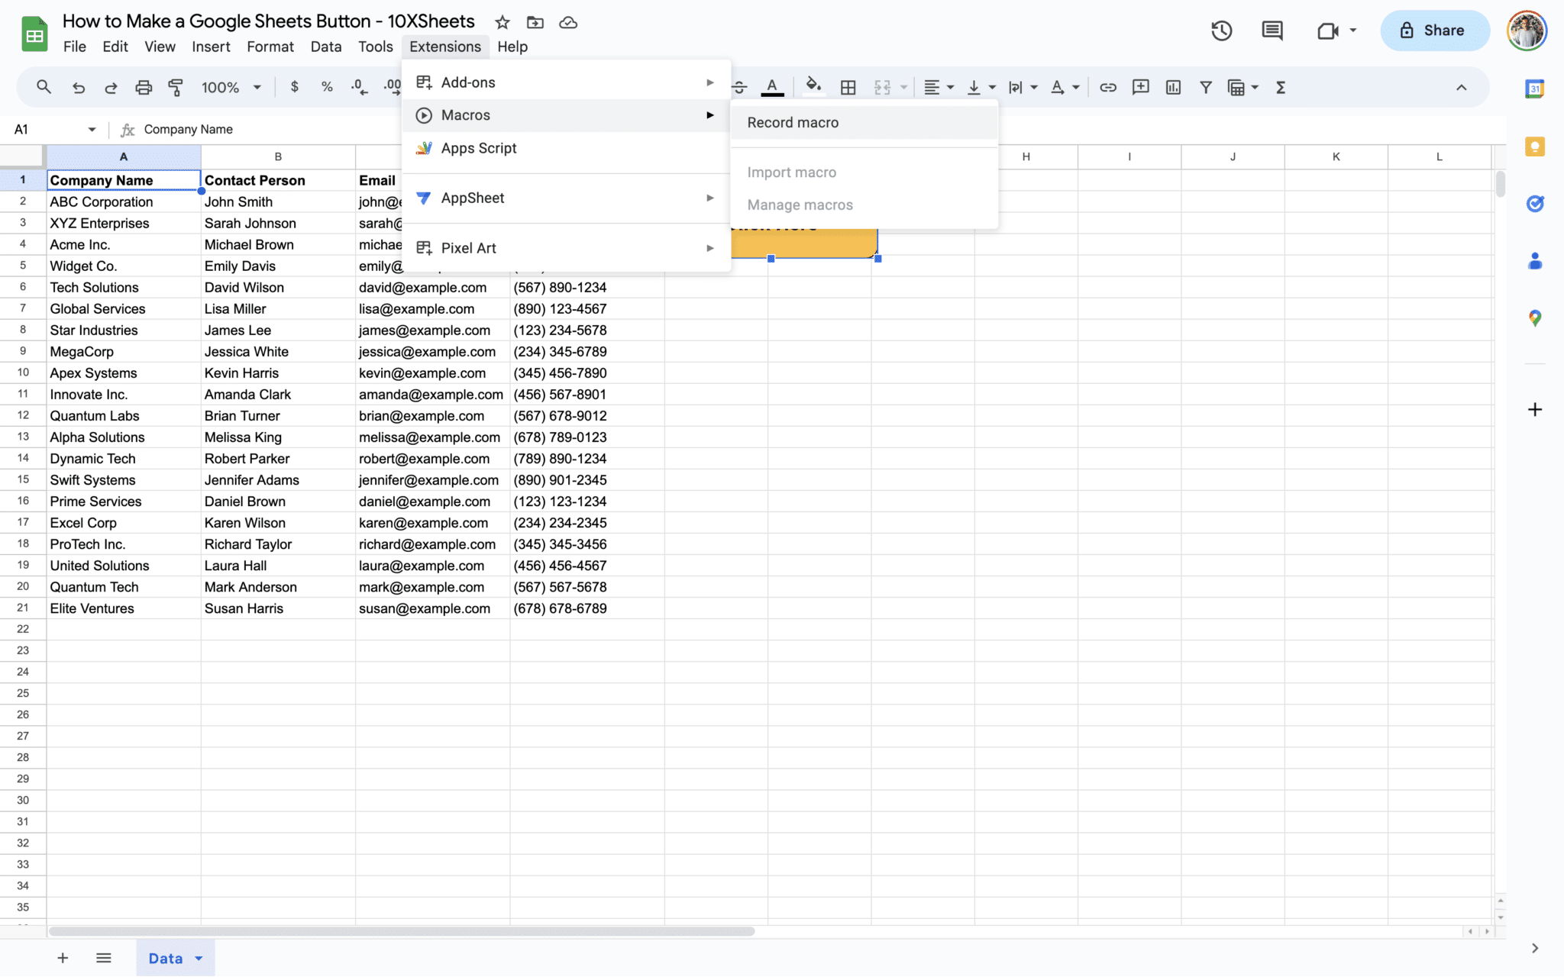Image resolution: width=1564 pixels, height=977 pixels.
Task: Expand the name box cell dropdown
Action: (92, 129)
